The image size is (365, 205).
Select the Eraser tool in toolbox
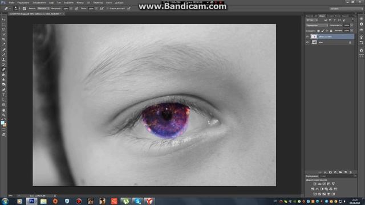(x=3, y=69)
